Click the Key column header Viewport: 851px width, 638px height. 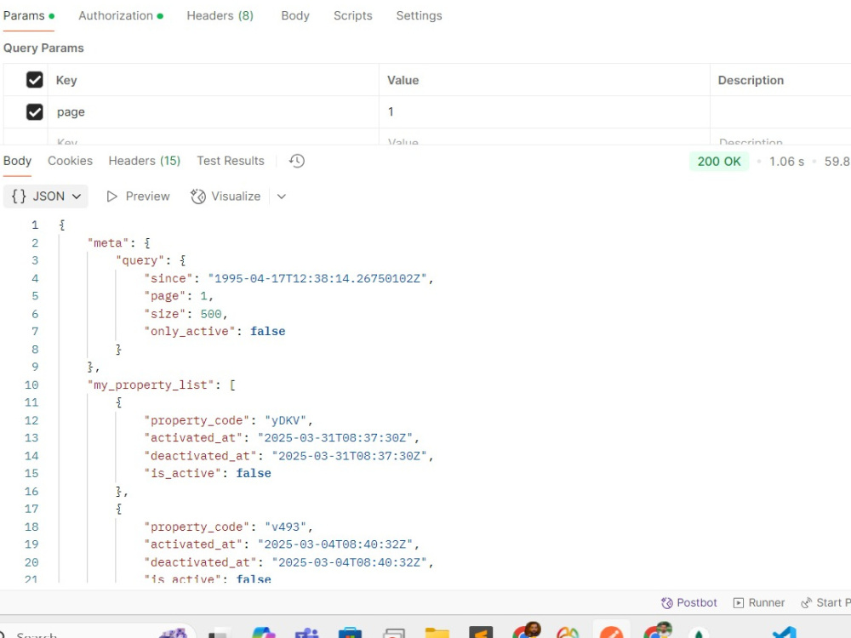(66, 80)
